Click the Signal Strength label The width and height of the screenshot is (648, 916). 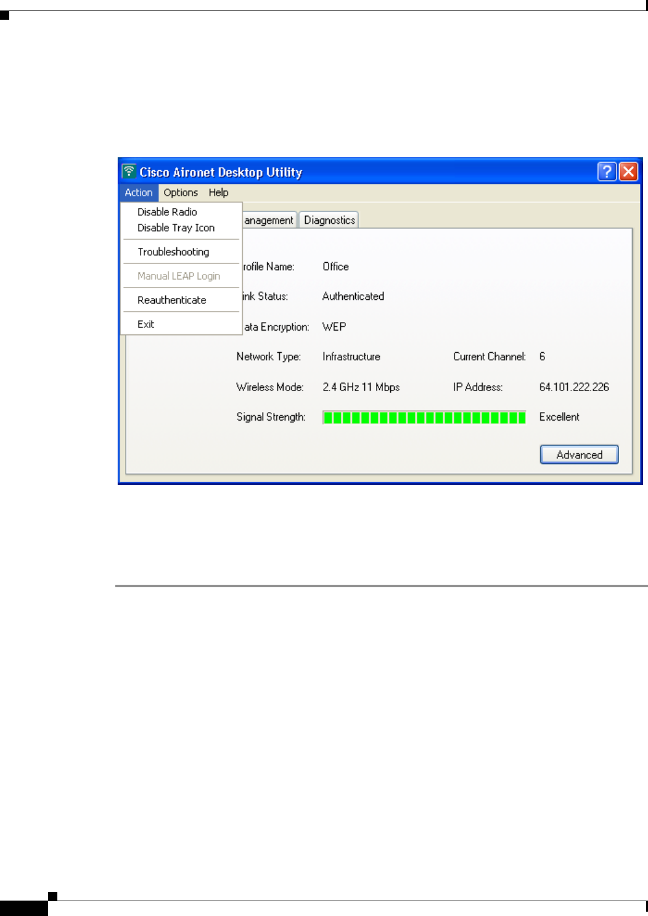click(271, 417)
